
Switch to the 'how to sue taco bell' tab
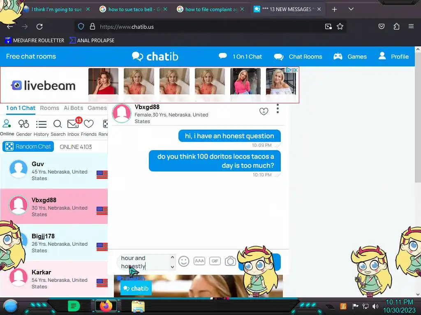click(133, 9)
